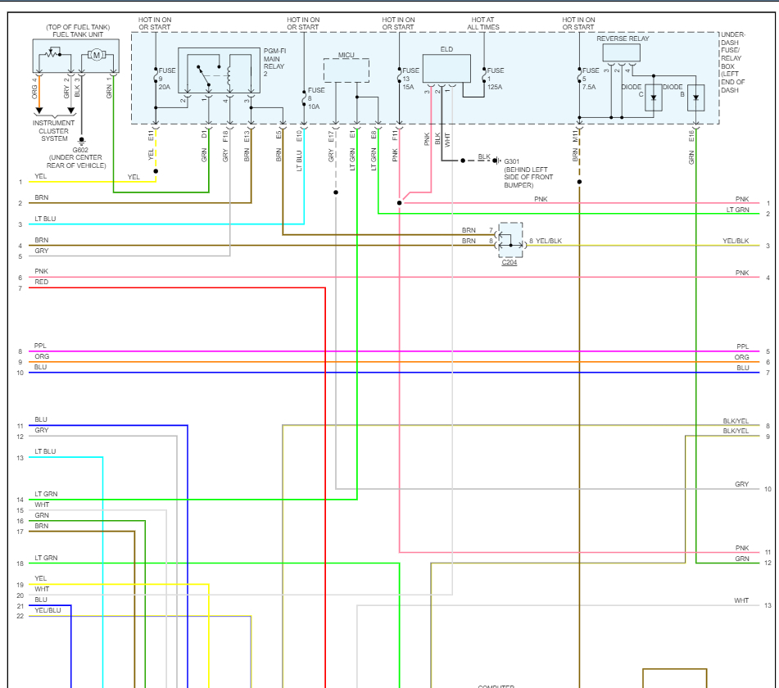Screen dimensions: 779x688
Task: Click the ELD component box
Action: click(x=446, y=69)
